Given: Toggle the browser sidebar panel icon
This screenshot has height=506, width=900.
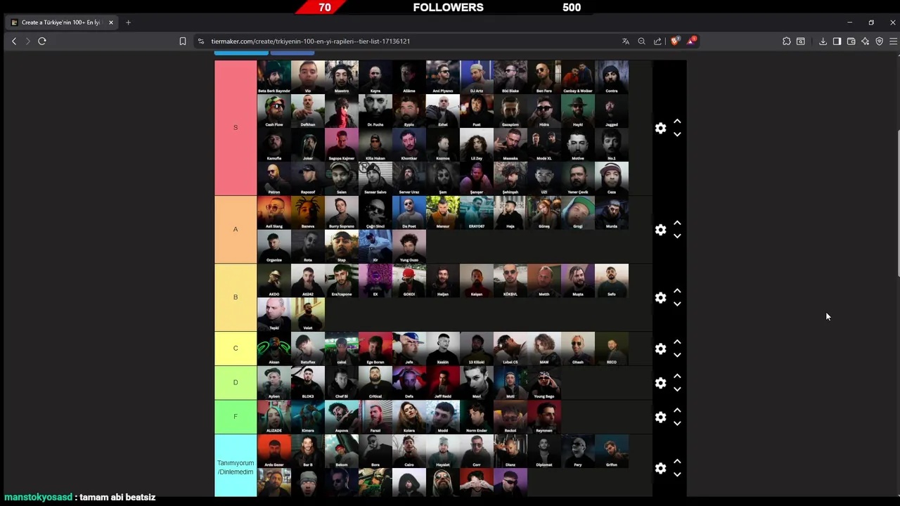Looking at the screenshot, I should click(837, 41).
